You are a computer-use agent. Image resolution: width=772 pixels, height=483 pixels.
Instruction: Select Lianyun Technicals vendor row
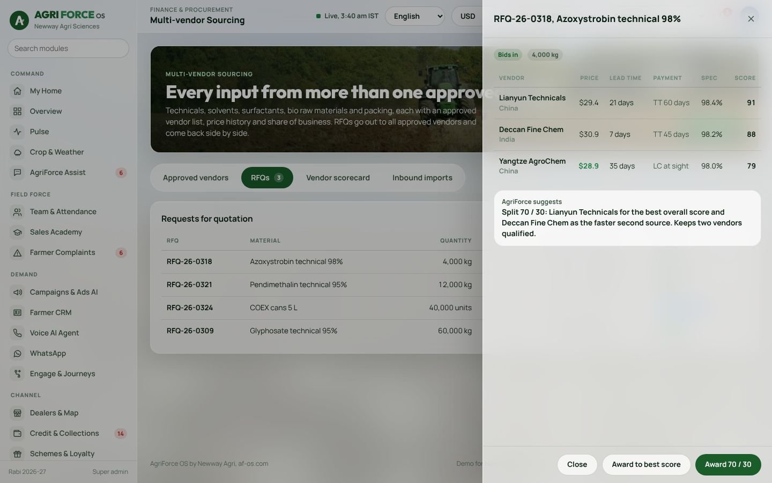pyautogui.click(x=627, y=103)
